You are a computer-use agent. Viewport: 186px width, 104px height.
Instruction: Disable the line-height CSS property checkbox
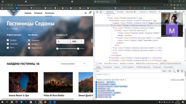[x=96, y=84]
